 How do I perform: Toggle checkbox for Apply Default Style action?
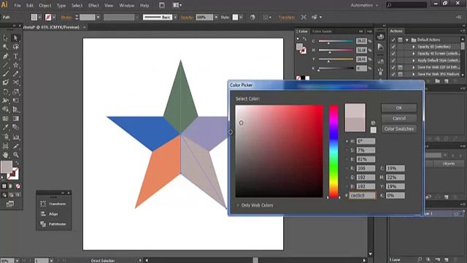click(x=393, y=60)
